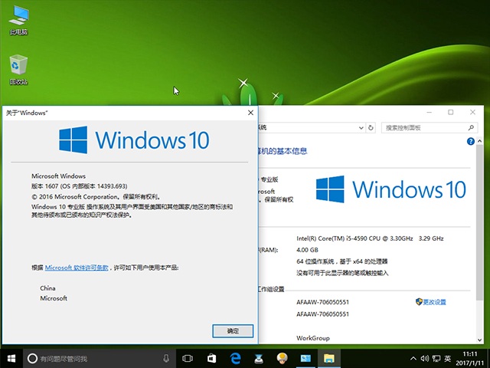Switch the 英 input method indicator

click(447, 358)
